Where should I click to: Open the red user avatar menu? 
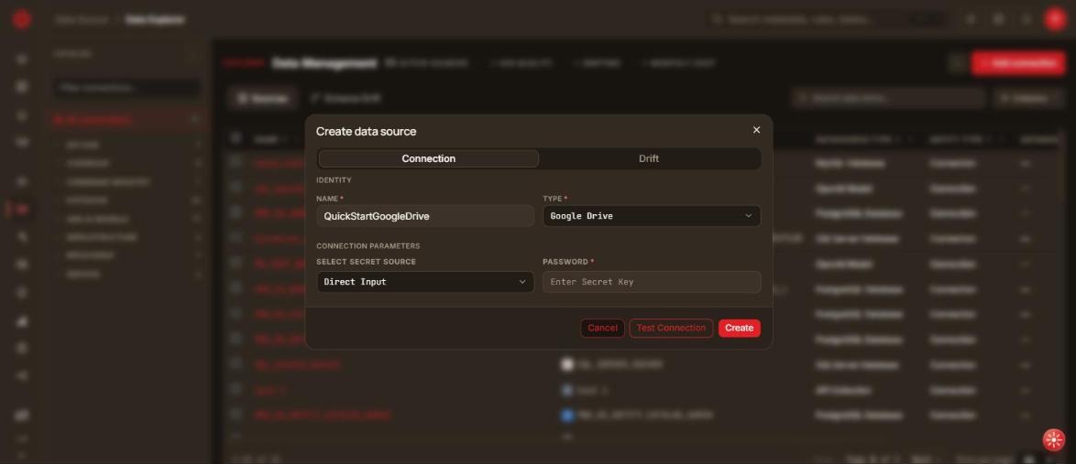click(1055, 19)
